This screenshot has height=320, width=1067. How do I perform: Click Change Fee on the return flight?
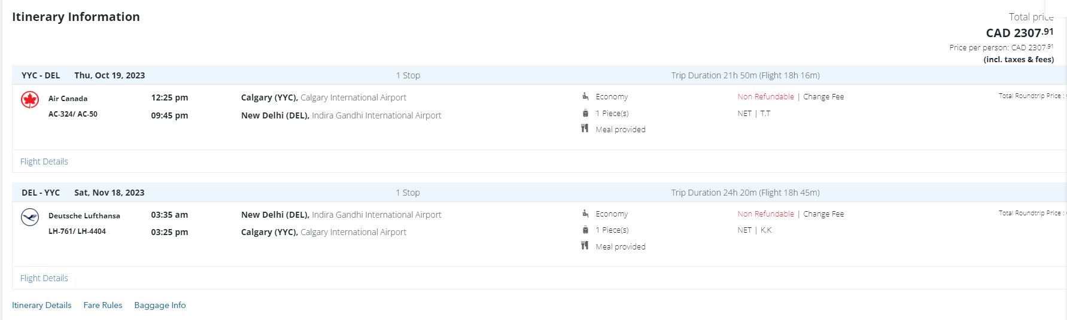click(823, 214)
